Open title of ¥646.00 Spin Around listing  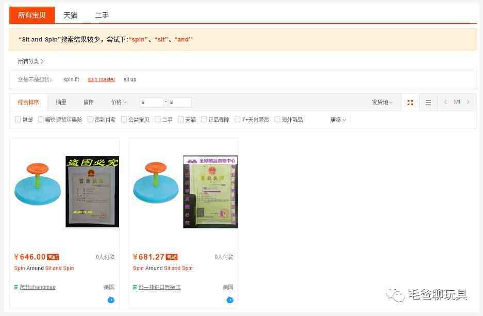pyautogui.click(x=44, y=268)
